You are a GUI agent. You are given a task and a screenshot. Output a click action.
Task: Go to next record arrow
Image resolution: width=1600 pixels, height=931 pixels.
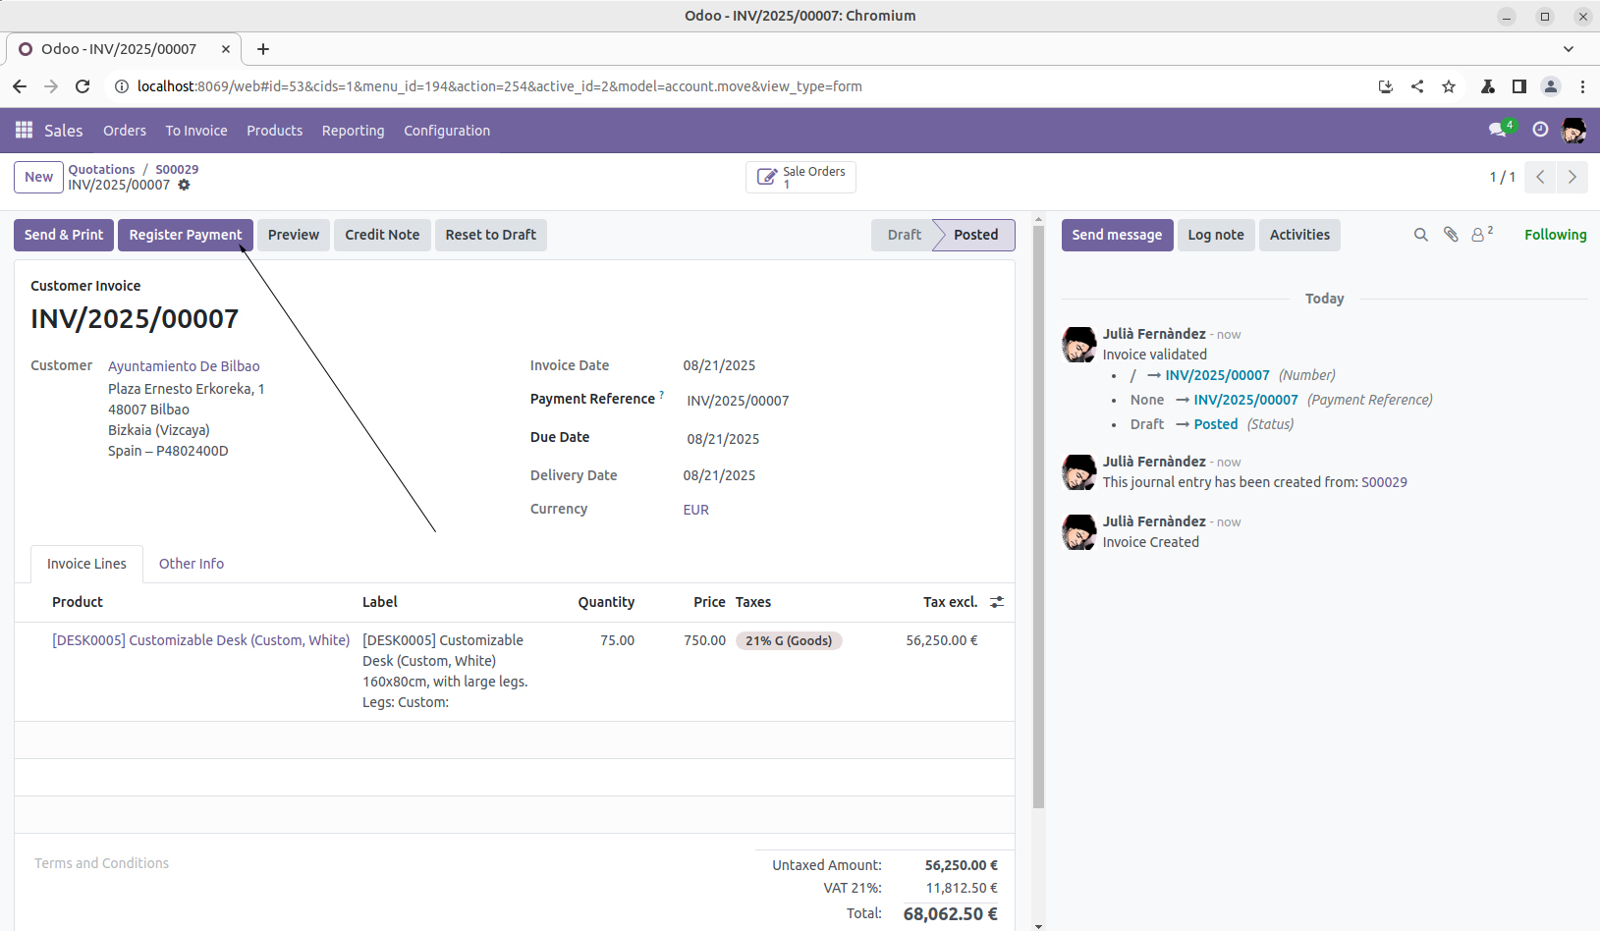pos(1572,177)
